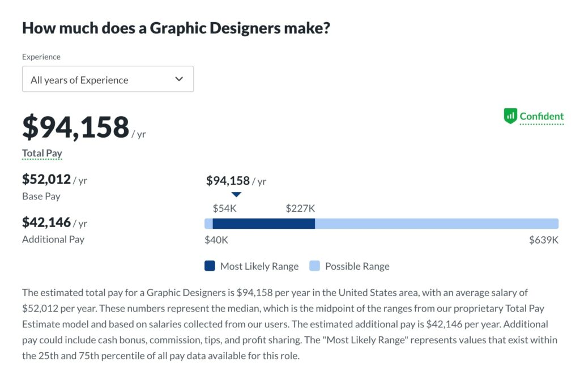Click the dark blue Most Likely Range swatch
Screen dimensions: 580x371
(210, 266)
